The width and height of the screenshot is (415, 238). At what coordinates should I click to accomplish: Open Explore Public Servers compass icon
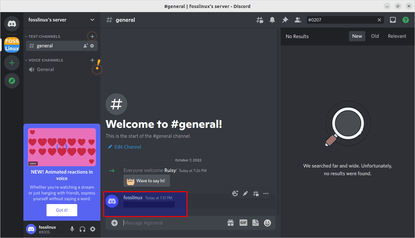[12, 81]
